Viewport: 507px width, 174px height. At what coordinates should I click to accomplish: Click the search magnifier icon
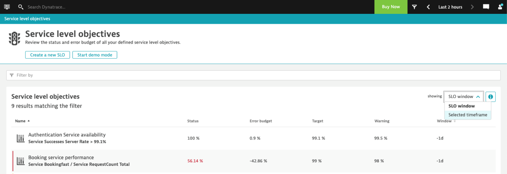pyautogui.click(x=21, y=7)
